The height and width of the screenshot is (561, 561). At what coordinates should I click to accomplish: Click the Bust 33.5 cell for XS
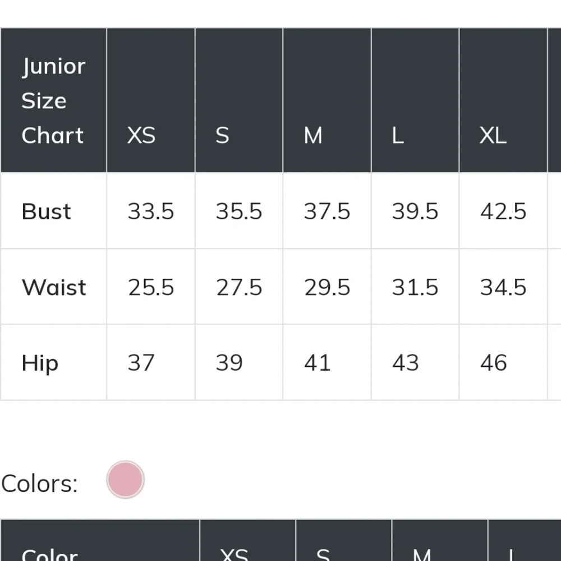(x=150, y=211)
